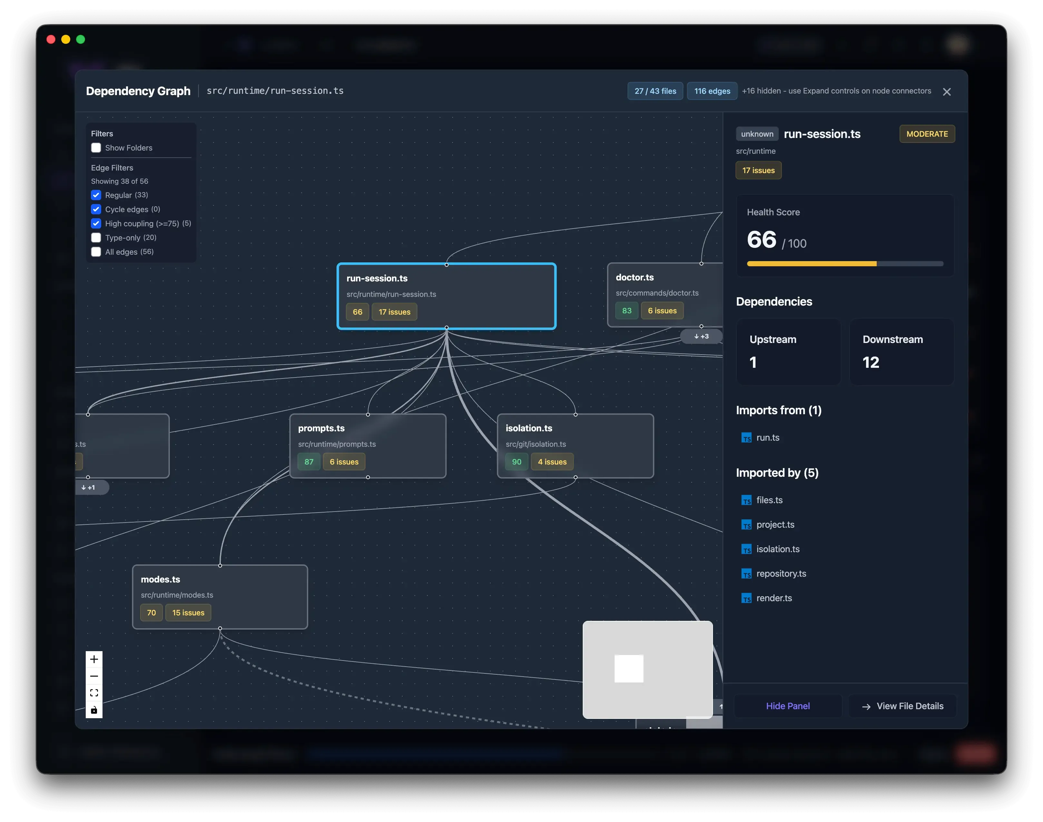Expand +3 hidden nodes under doctor.ts
The image size is (1043, 822).
tap(701, 337)
